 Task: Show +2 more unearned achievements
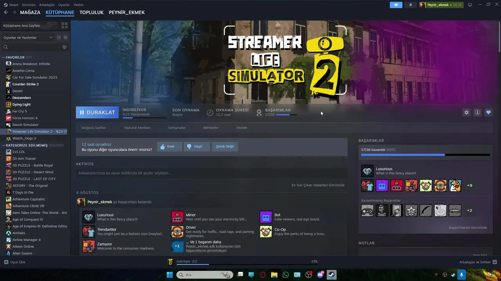click(x=470, y=210)
